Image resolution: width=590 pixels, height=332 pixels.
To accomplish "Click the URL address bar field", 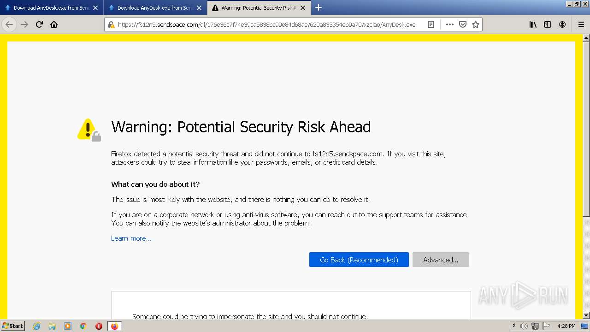I will [x=266, y=24].
